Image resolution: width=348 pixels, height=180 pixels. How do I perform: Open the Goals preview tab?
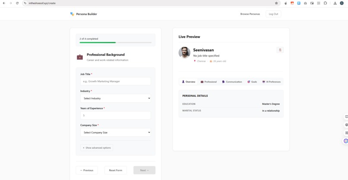[252, 82]
